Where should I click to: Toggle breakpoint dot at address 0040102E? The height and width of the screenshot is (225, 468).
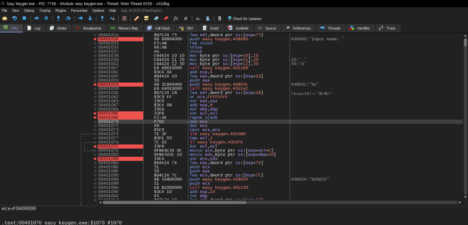click(x=95, y=39)
